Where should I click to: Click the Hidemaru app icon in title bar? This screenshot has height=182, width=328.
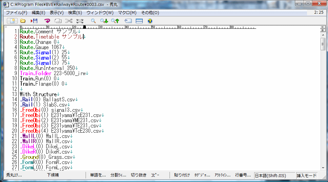pos(6,4)
